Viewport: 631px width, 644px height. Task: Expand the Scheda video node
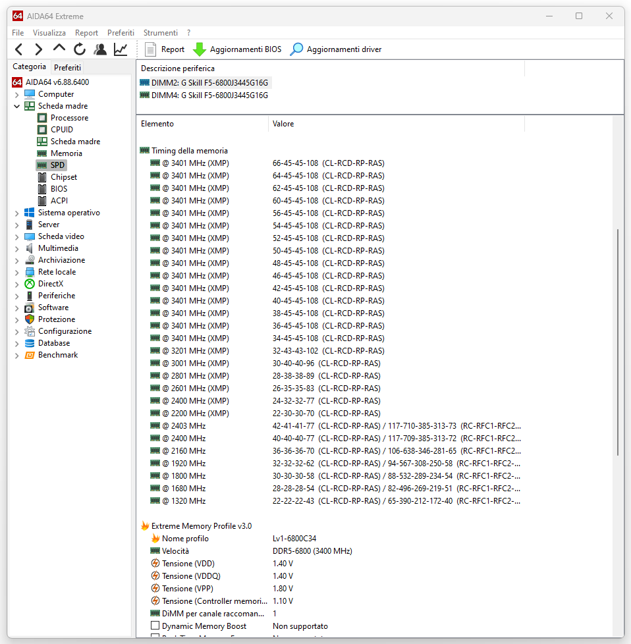tap(17, 238)
